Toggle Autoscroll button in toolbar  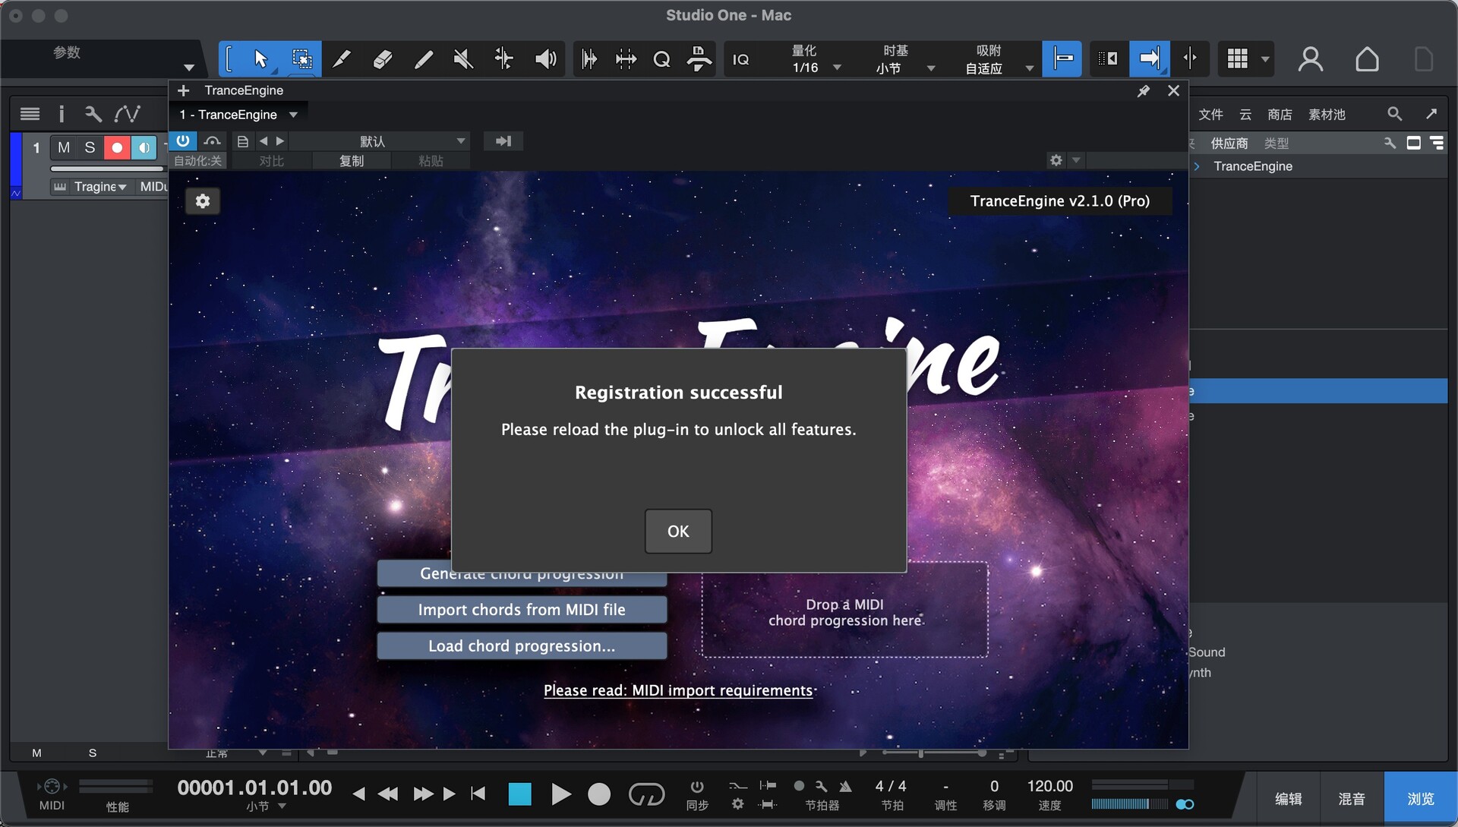pyautogui.click(x=1149, y=59)
